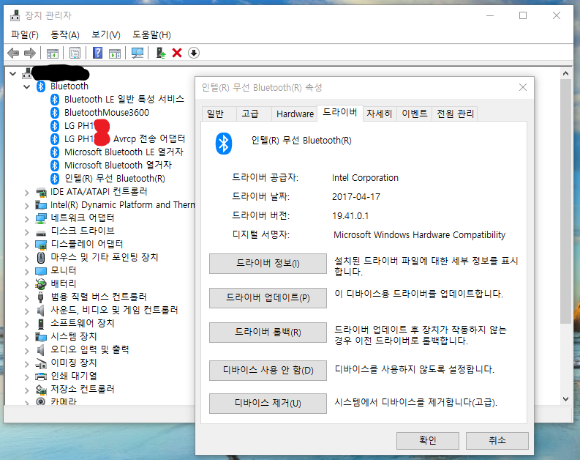This screenshot has height=460, width=580.
Task: Collapse the Bluetooth tree category
Action: (x=26, y=86)
